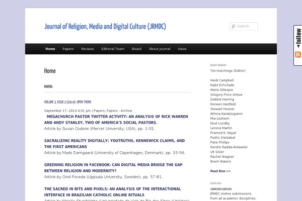302x201 pixels.
Task: Click Brent Waters in board members
Action: pos(220,161)
